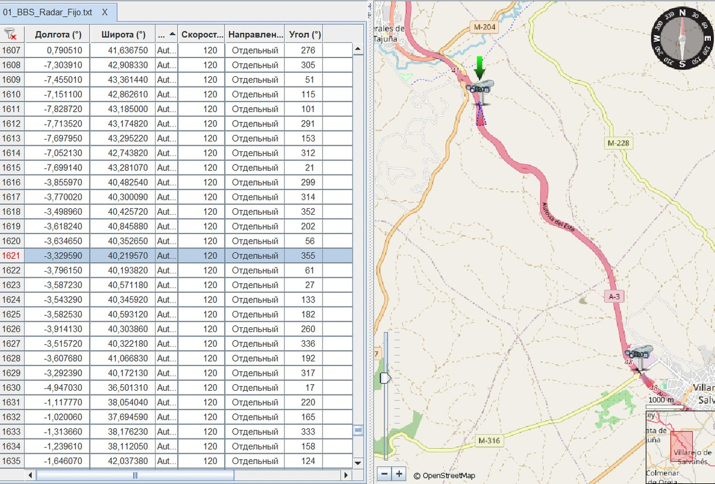The height and width of the screenshot is (484, 715).
Task: Click the left arrow of horizontal scrollbar
Action: [30, 476]
